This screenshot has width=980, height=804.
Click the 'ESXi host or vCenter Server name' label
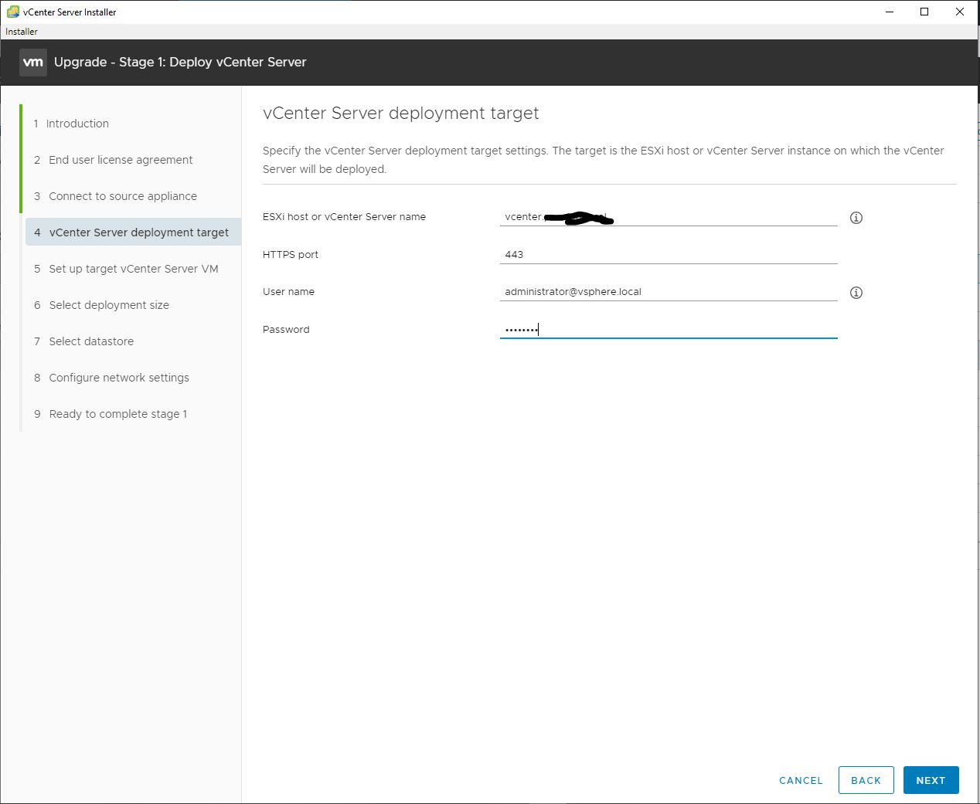point(344,217)
